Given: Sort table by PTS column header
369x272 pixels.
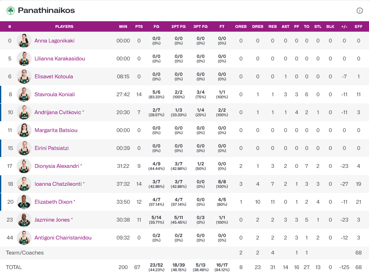Looking at the screenshot, I should (x=139, y=27).
